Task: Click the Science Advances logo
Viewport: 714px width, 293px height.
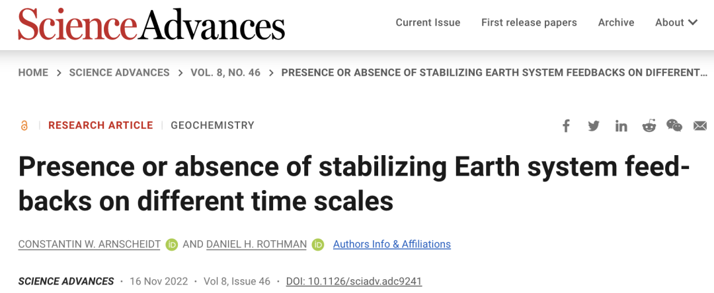Action: pyautogui.click(x=151, y=25)
